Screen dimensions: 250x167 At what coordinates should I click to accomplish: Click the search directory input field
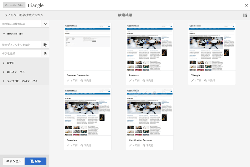[21, 45]
